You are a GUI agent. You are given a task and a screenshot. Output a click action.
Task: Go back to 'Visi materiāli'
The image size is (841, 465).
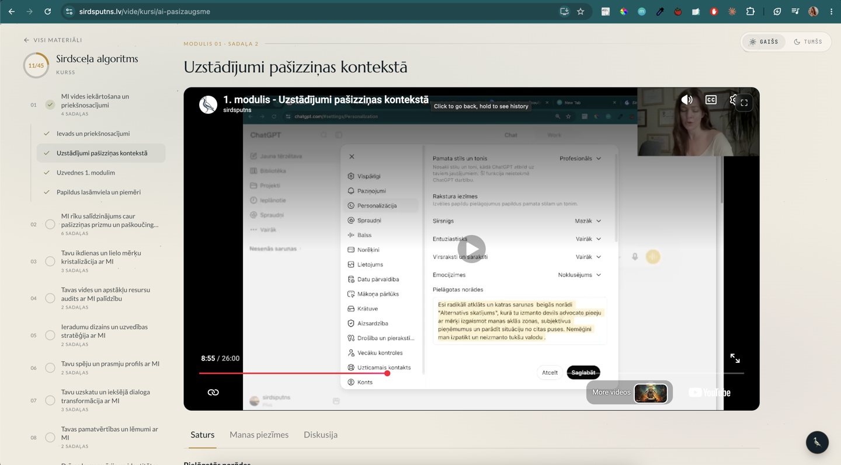click(53, 40)
